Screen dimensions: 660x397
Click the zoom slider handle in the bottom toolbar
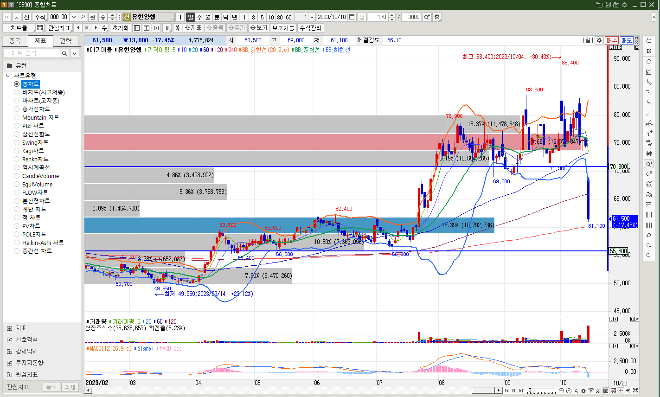click(530, 391)
